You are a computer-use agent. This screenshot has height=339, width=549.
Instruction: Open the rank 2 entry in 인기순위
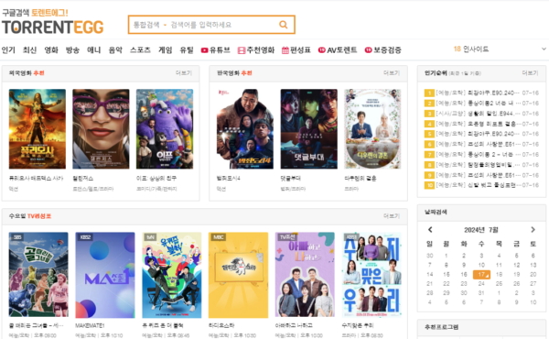481,103
